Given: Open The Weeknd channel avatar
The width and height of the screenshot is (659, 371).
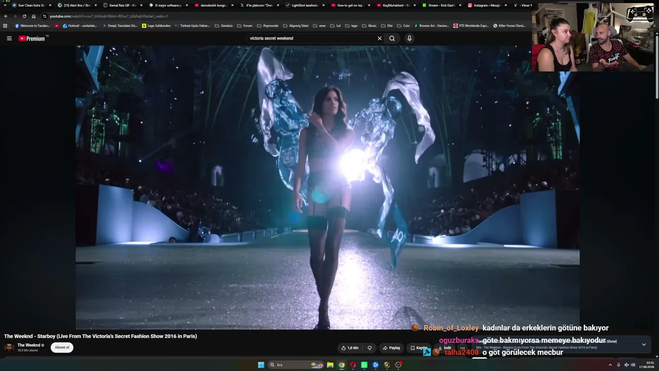Looking at the screenshot, I should (9, 347).
